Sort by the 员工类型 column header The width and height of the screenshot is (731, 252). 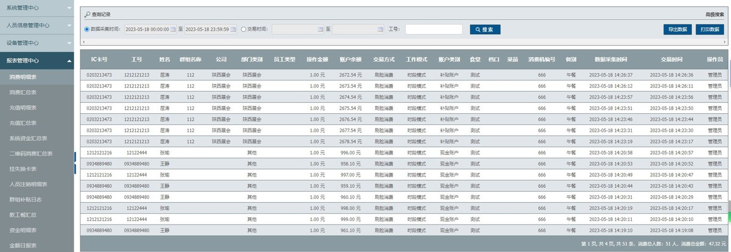[284, 59]
